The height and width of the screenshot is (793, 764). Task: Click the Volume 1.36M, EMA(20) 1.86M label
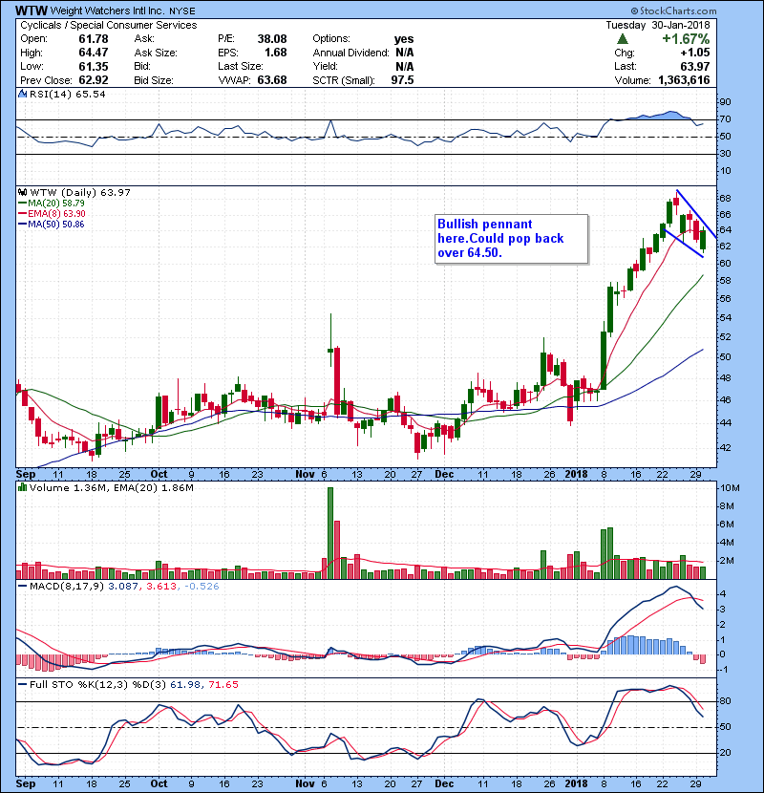(111, 487)
